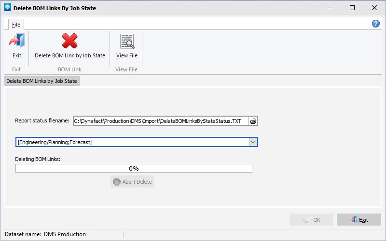Screen dimensions: 386x241
Task: Select Delete BOM Links by Job State tab
Action: (x=41, y=81)
